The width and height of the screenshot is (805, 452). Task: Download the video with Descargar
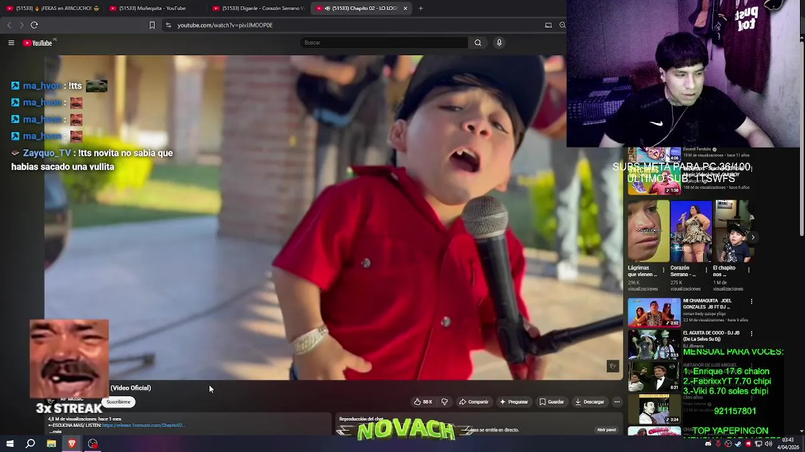[x=589, y=402]
